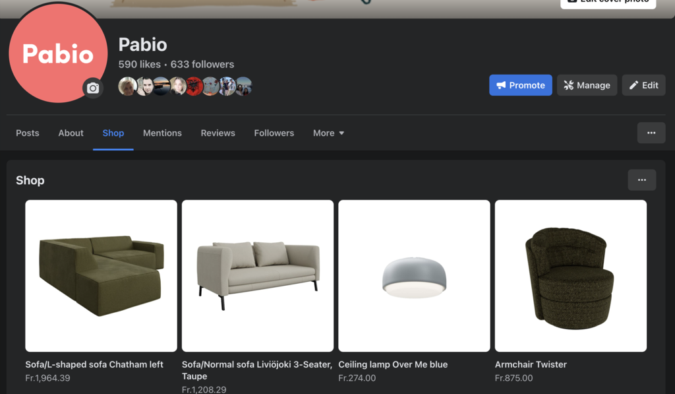This screenshot has height=394, width=675.
Task: Click the 'Sofa/Normal sofa Liviöjoki 3-Seater, Taupe' title
Action: tap(257, 370)
